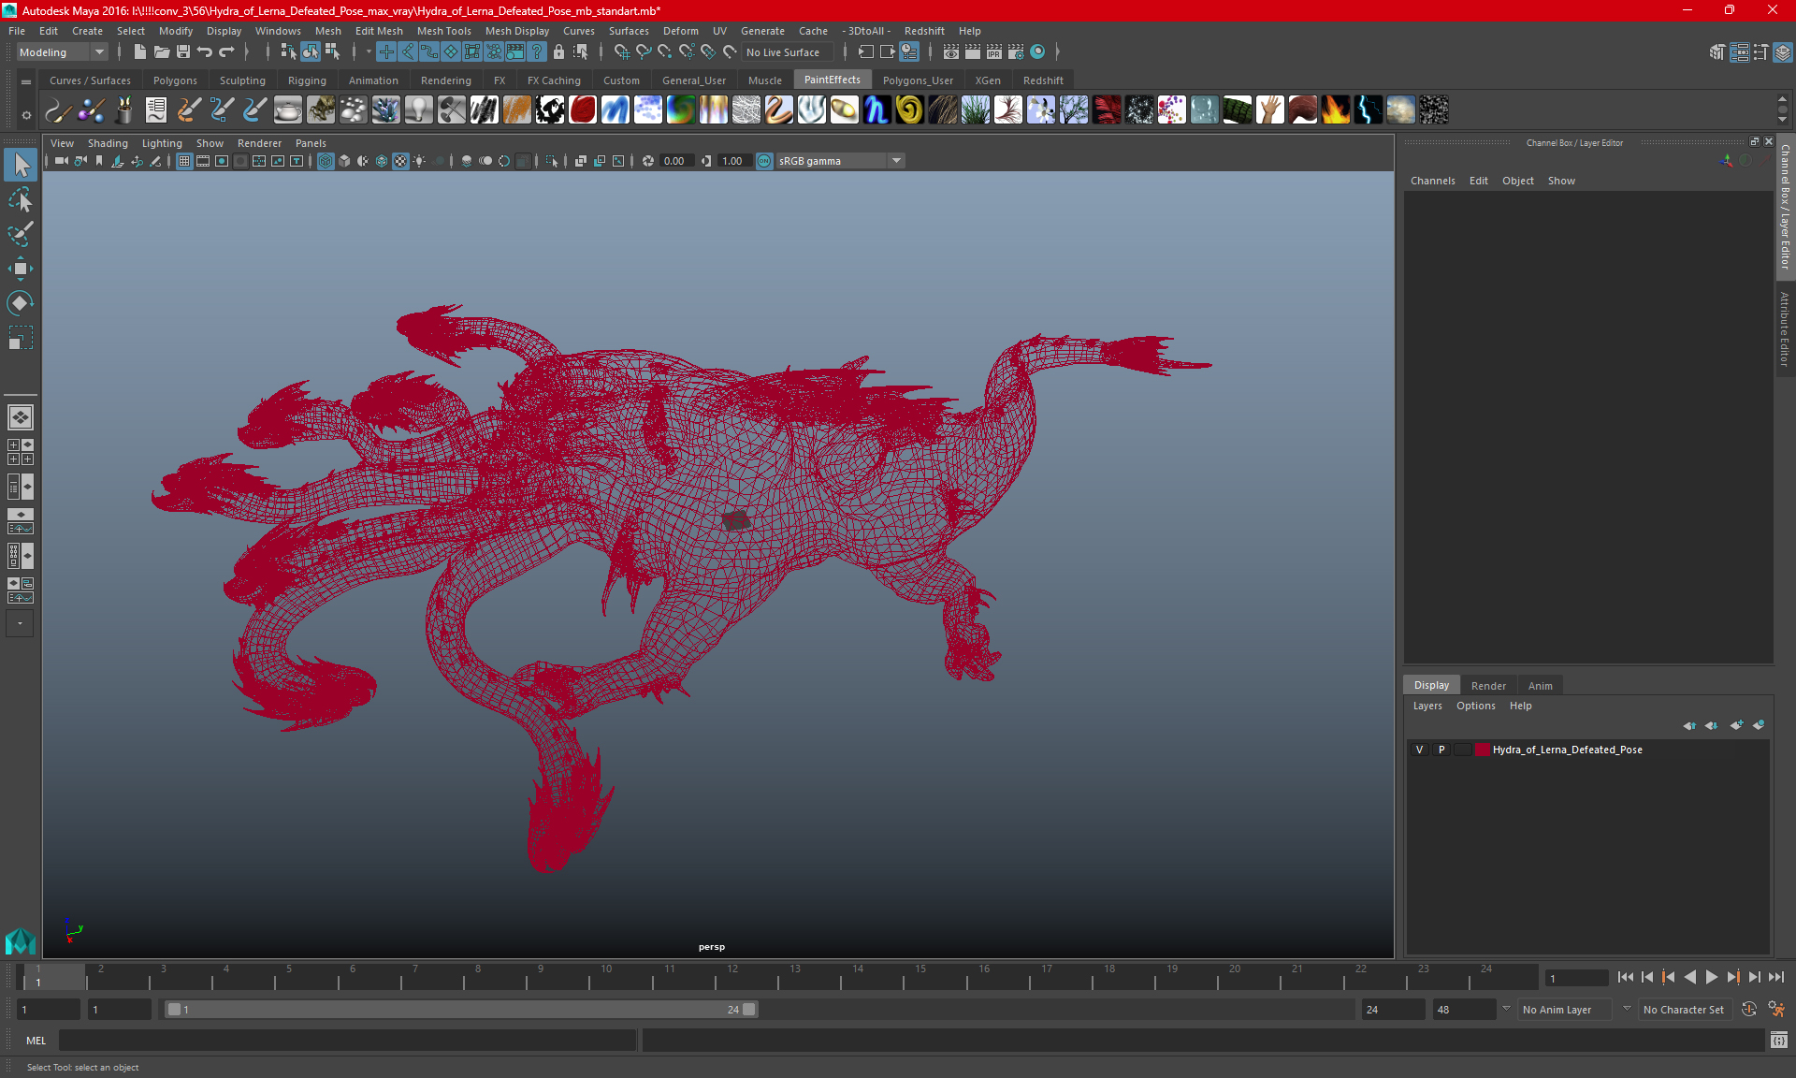The width and height of the screenshot is (1796, 1078).
Task: Pick the Rotate tool
Action: tap(21, 303)
